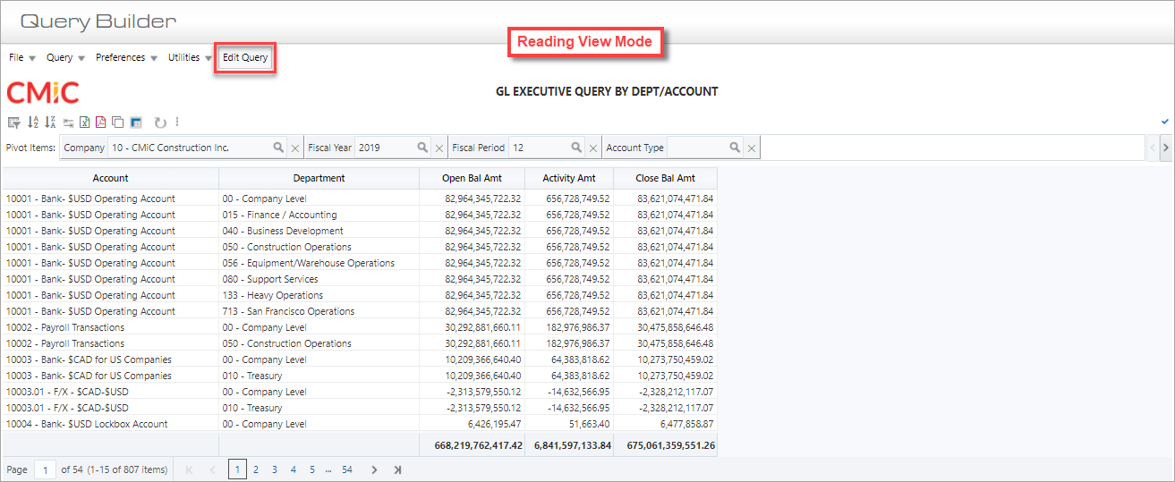Open search lookup for Company pivot

click(278, 148)
